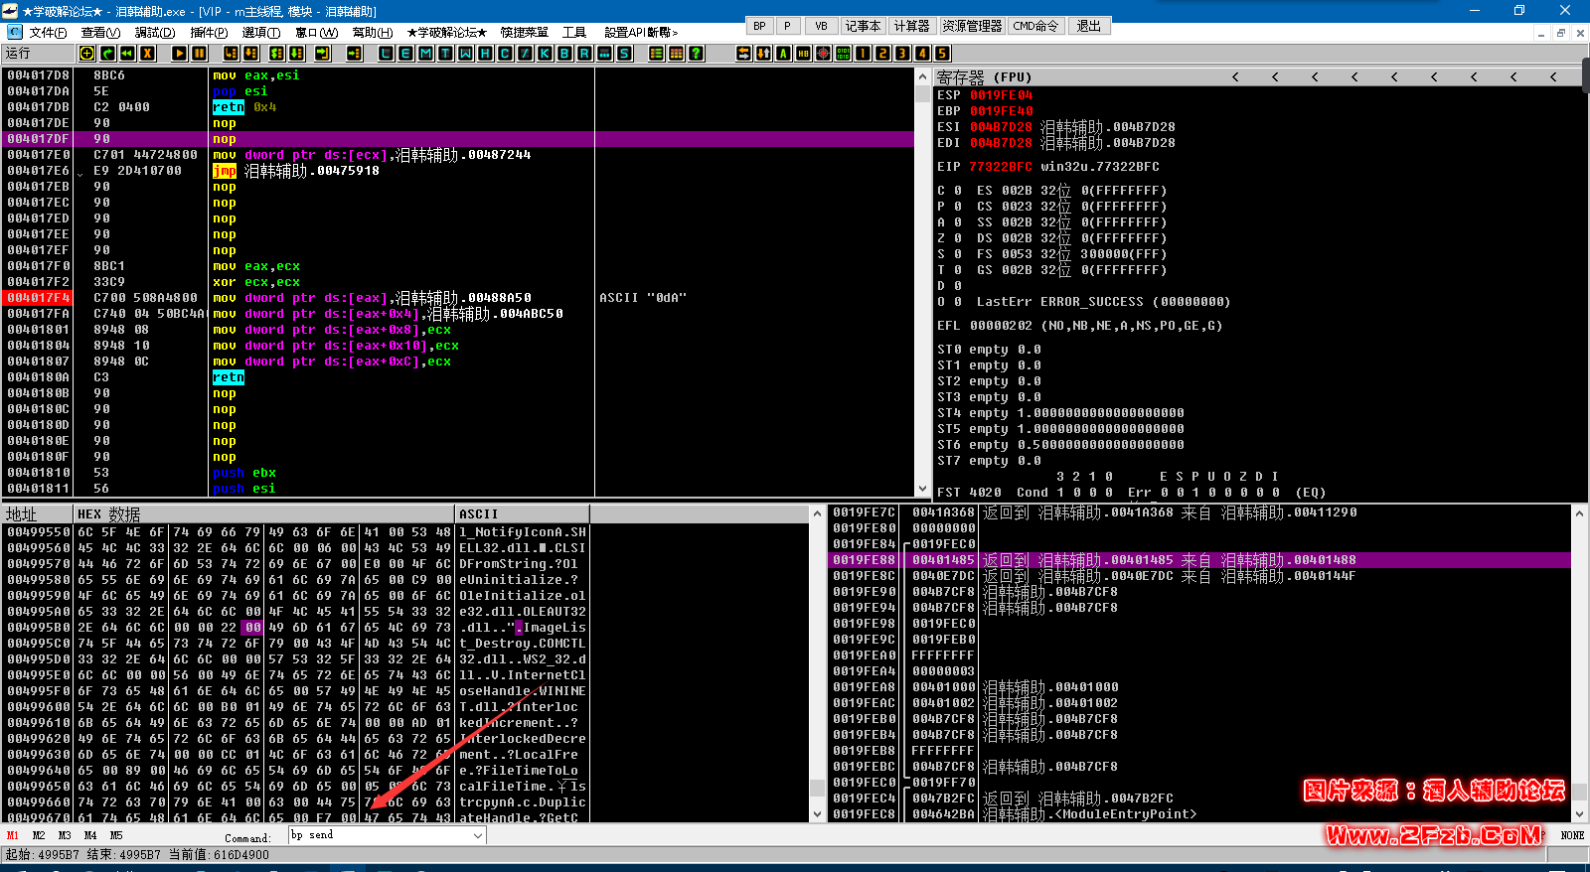Click the red target crosshair toolbar icon
The width and height of the screenshot is (1590, 872).
(x=823, y=54)
